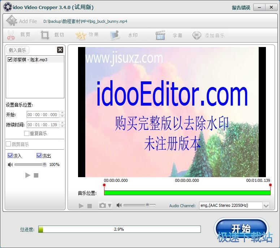
Task: Increase 开始 time with the up arrow
Action: click(x=62, y=113)
